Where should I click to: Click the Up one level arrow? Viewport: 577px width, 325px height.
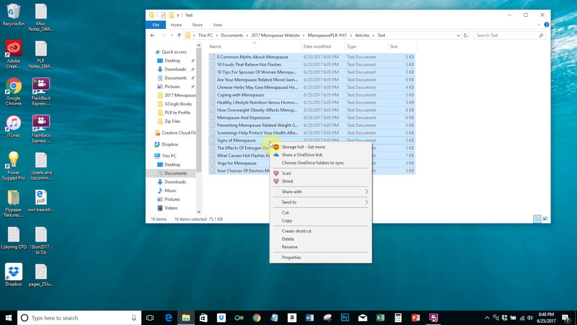179,35
